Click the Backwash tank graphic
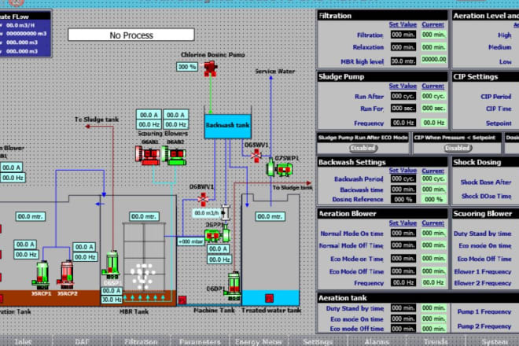Viewport: 519px width, 346px height. coord(227,126)
